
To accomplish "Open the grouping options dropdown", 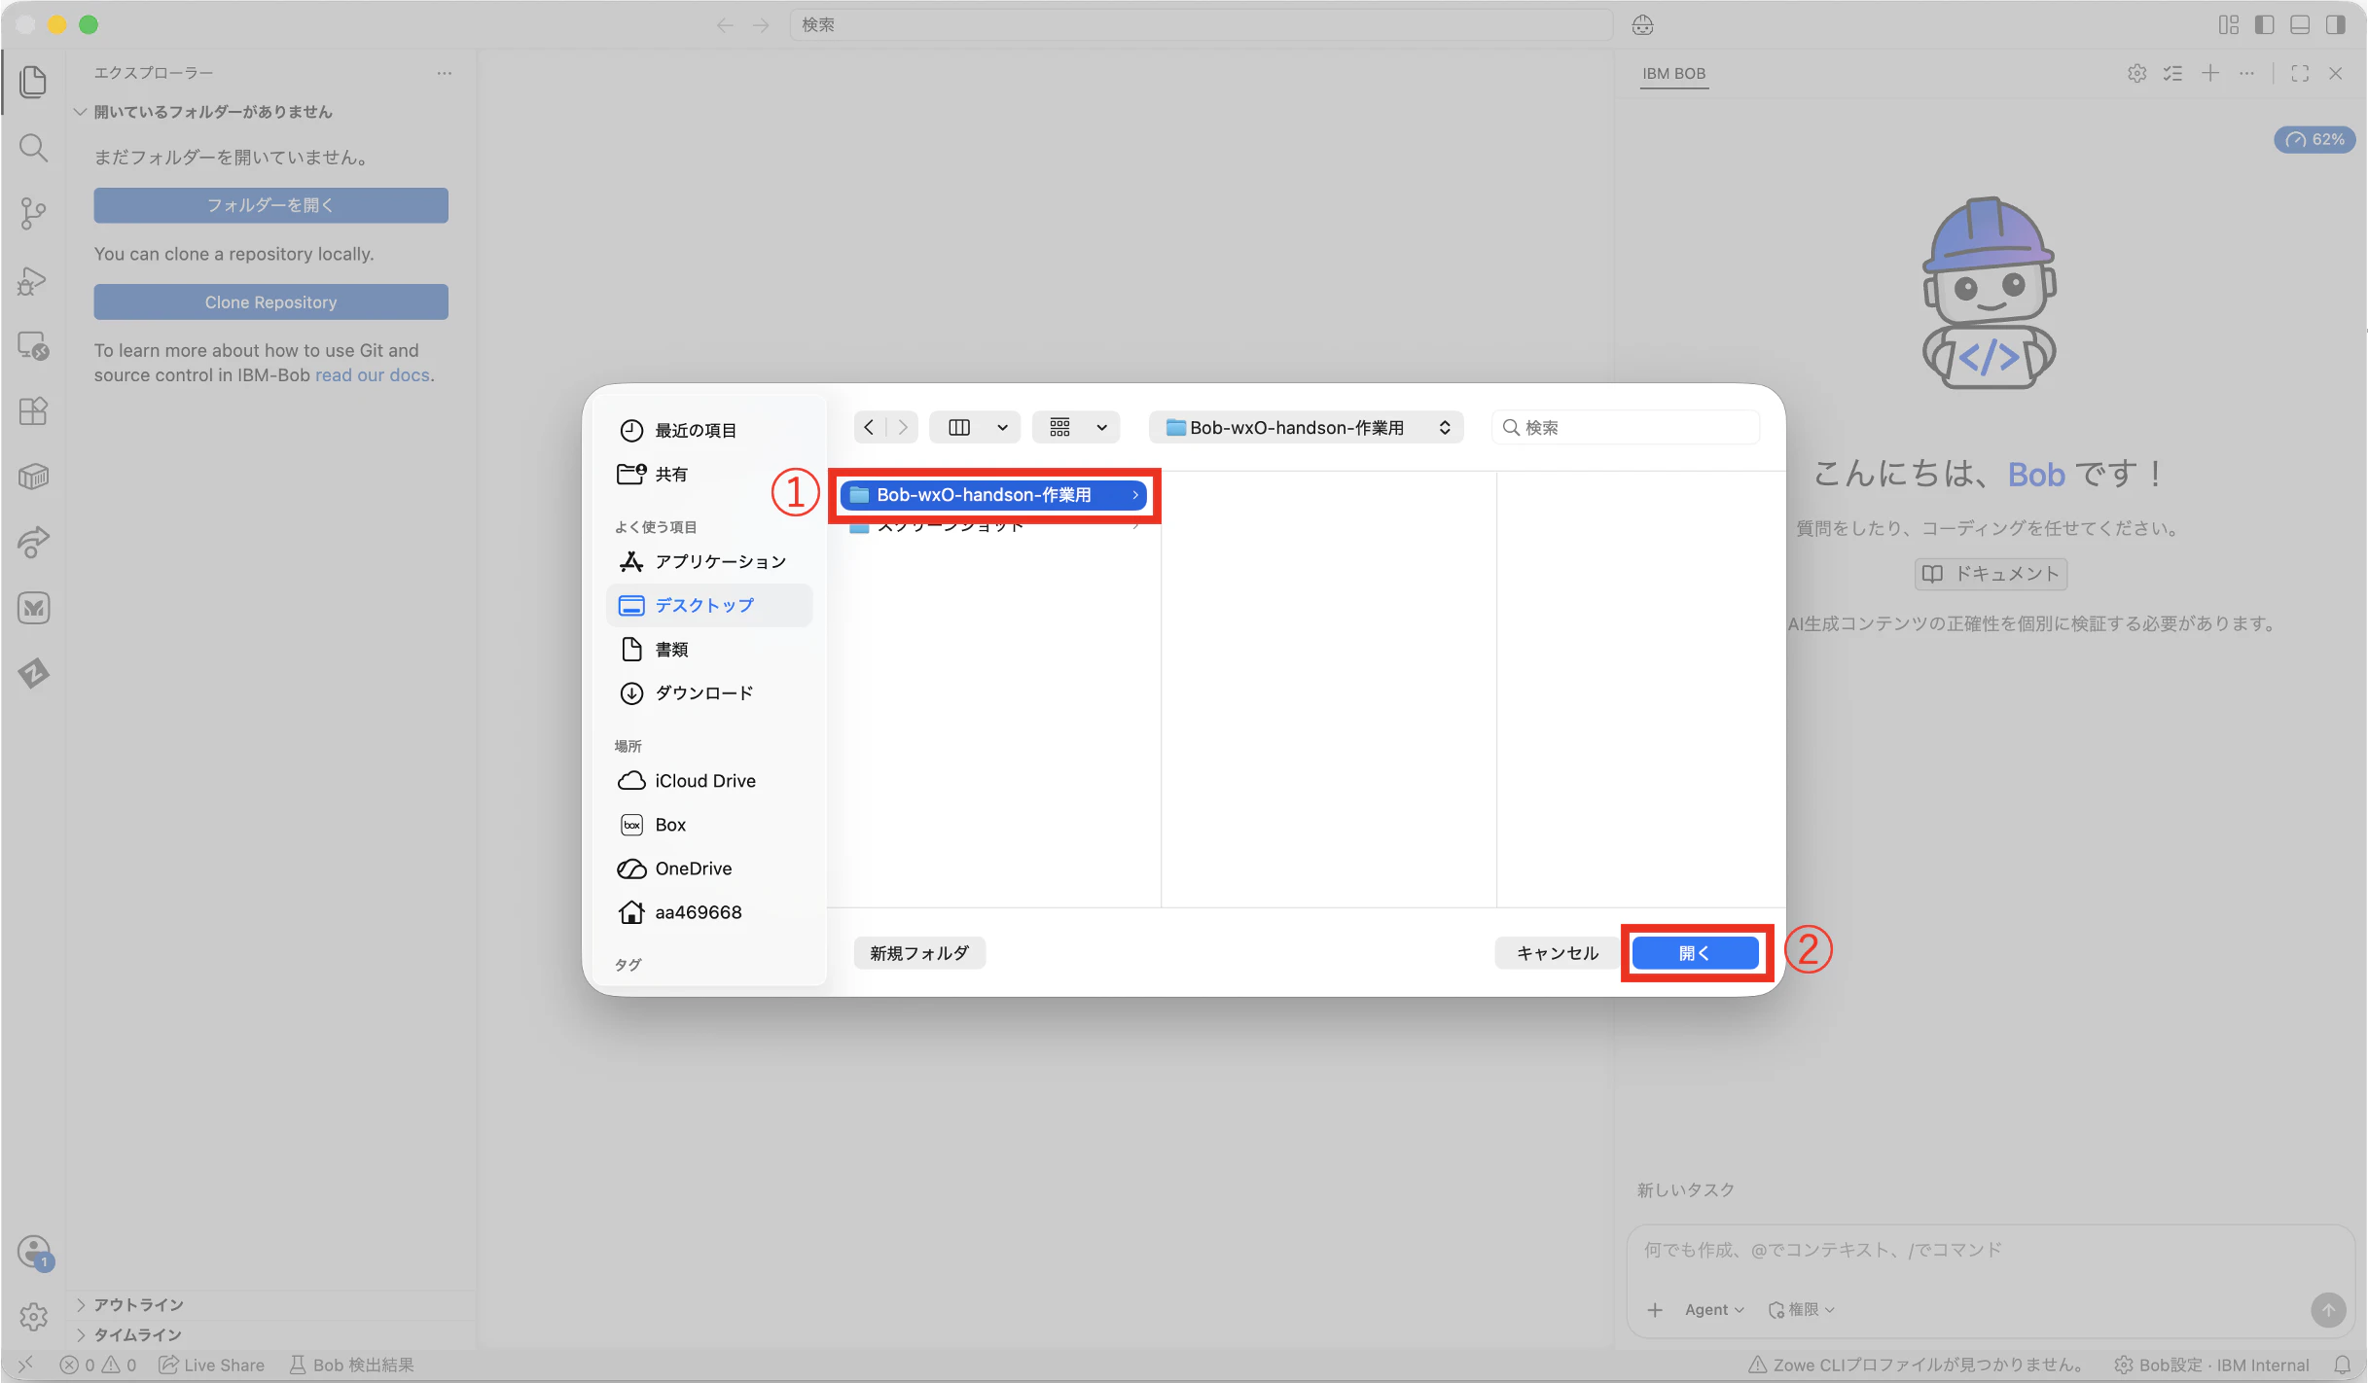I will coord(1077,427).
